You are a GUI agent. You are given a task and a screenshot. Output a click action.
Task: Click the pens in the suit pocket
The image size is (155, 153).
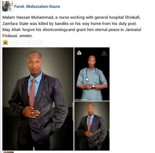[x=44, y=94]
